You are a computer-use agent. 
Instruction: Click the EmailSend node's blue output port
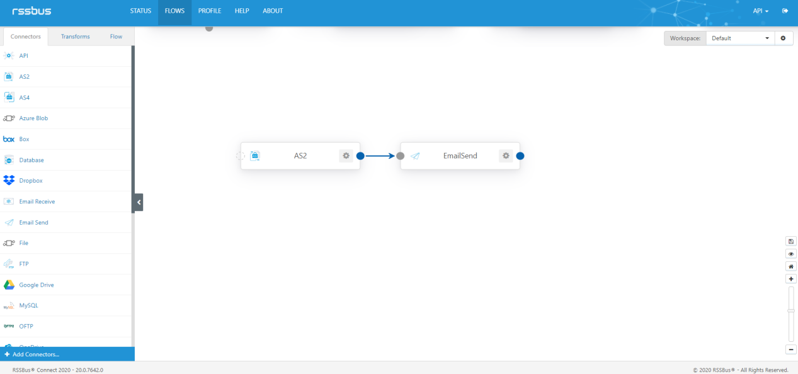pyautogui.click(x=520, y=156)
